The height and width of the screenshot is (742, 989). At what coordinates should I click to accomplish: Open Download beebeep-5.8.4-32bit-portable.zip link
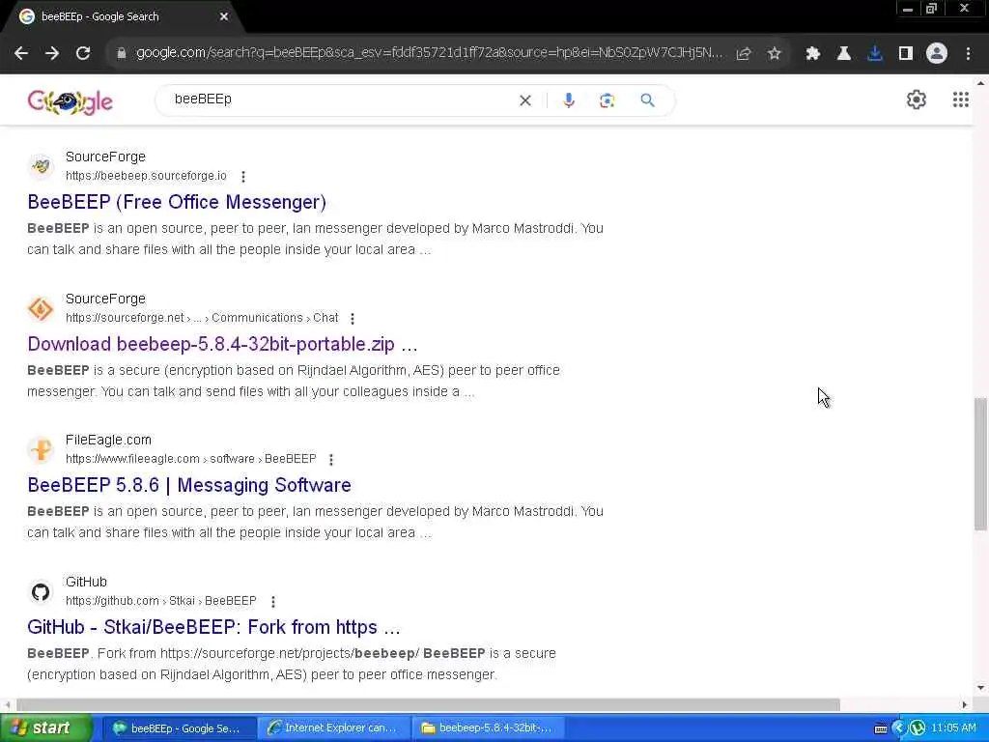click(222, 344)
